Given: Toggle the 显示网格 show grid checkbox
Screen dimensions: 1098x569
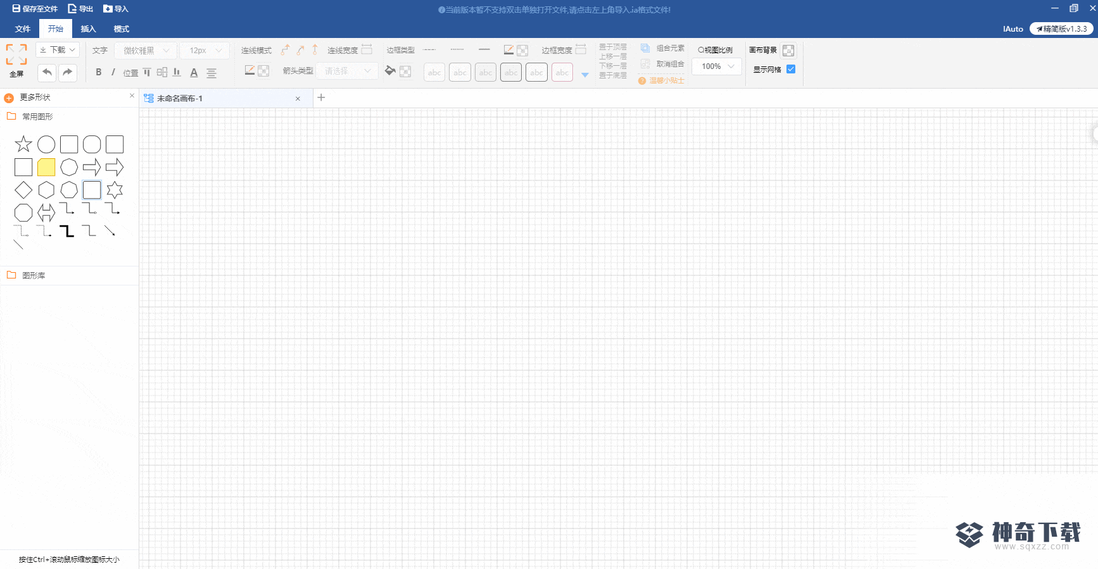Looking at the screenshot, I should pyautogui.click(x=791, y=69).
